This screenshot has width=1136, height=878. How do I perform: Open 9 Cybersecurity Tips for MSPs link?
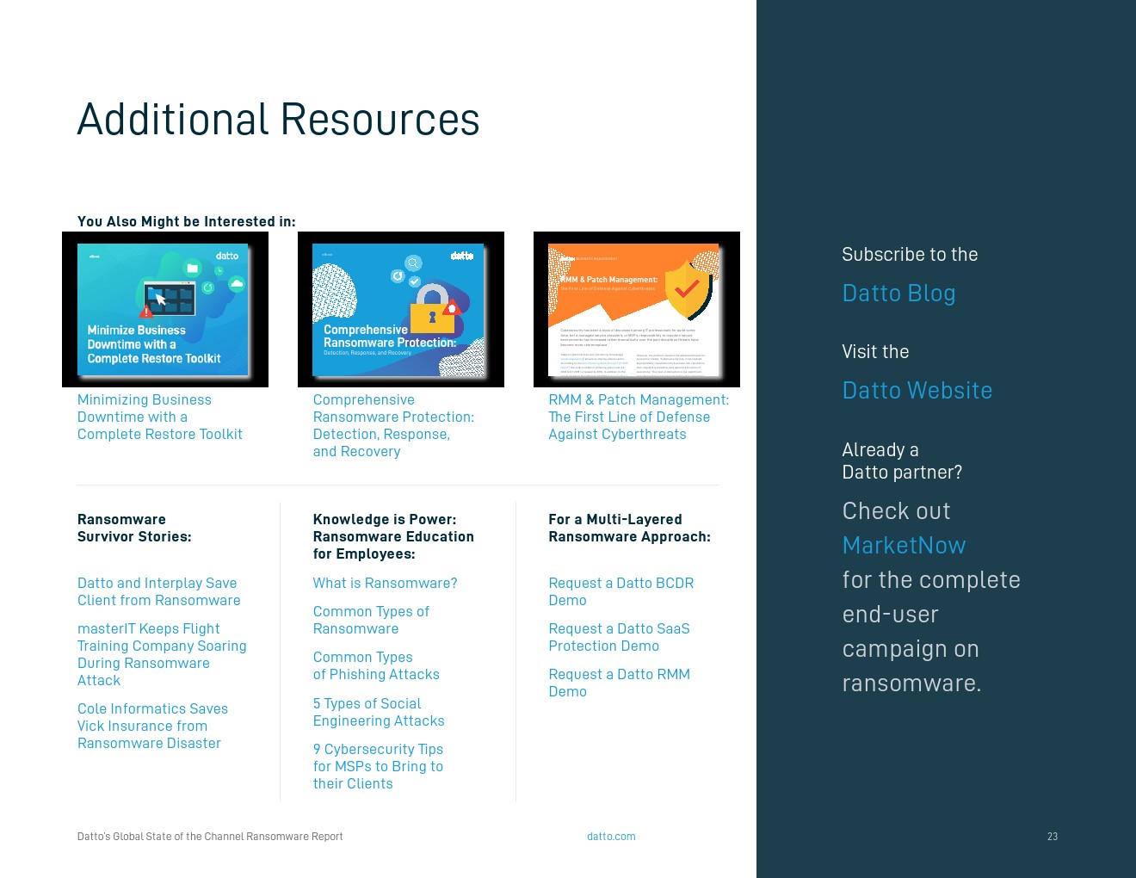(x=378, y=767)
